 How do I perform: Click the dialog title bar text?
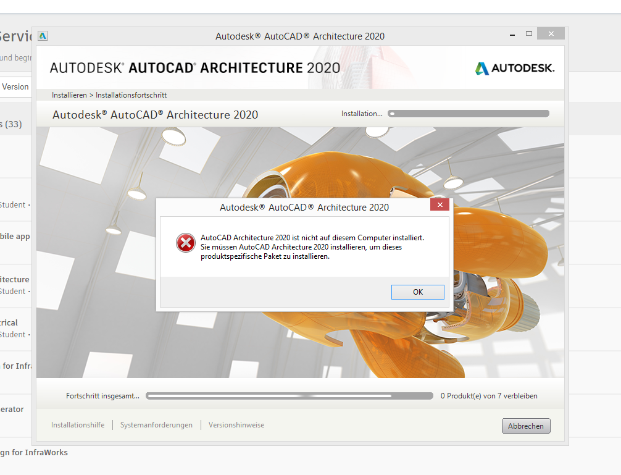click(x=304, y=207)
